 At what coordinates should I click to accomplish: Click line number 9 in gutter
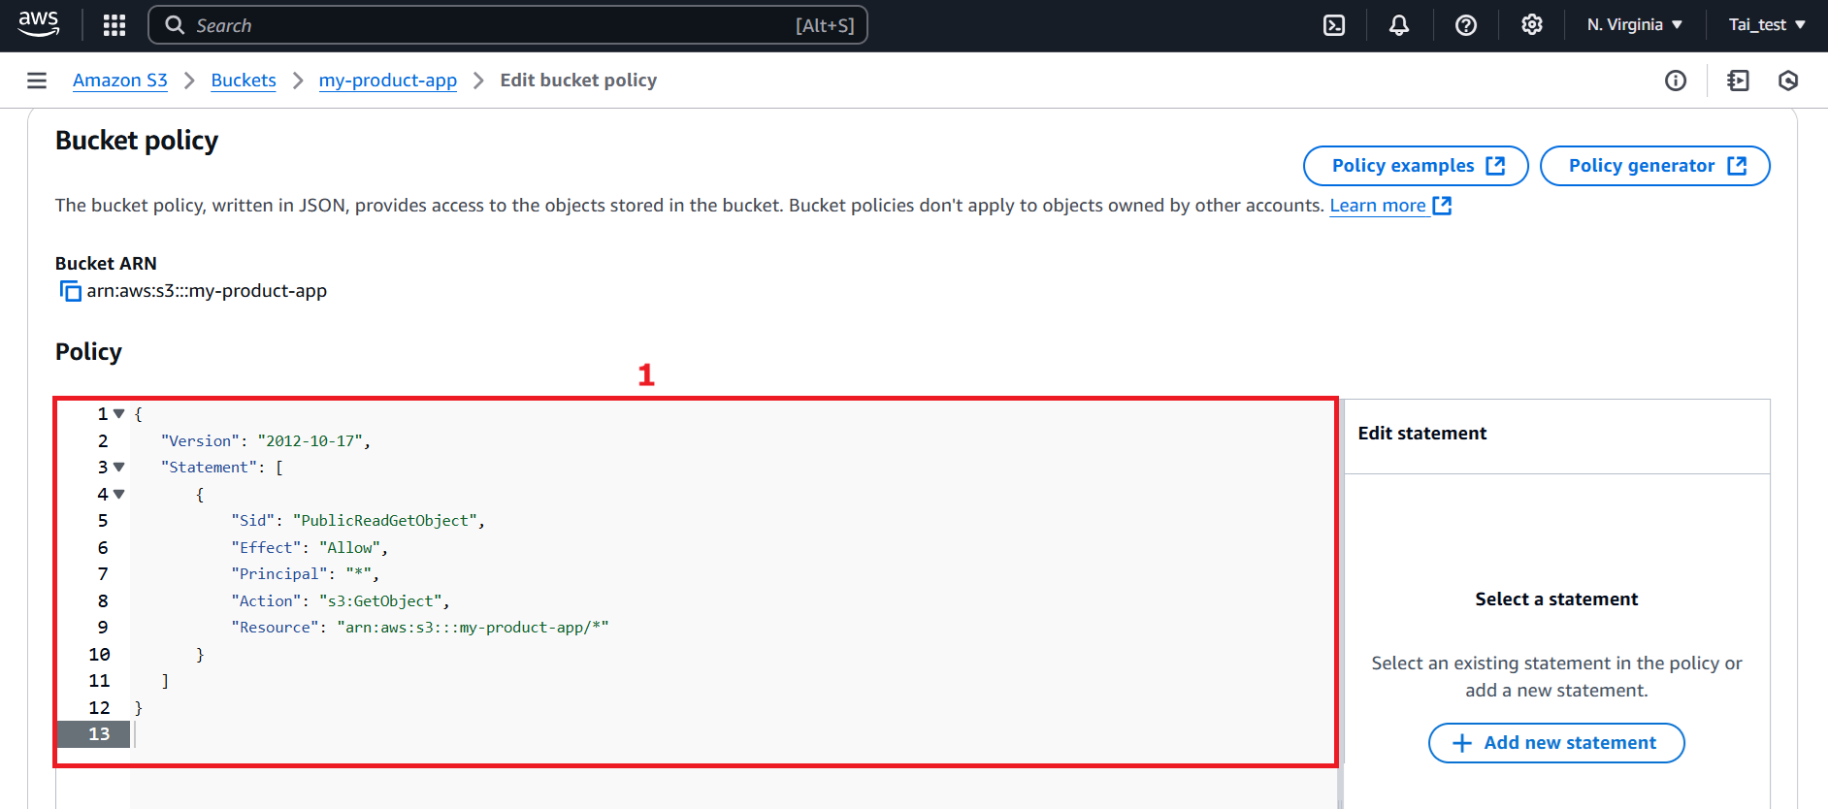102,628
